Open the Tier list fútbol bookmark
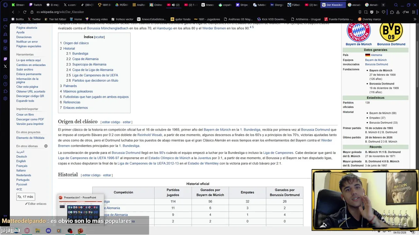419x235 pixels. click(55, 19)
